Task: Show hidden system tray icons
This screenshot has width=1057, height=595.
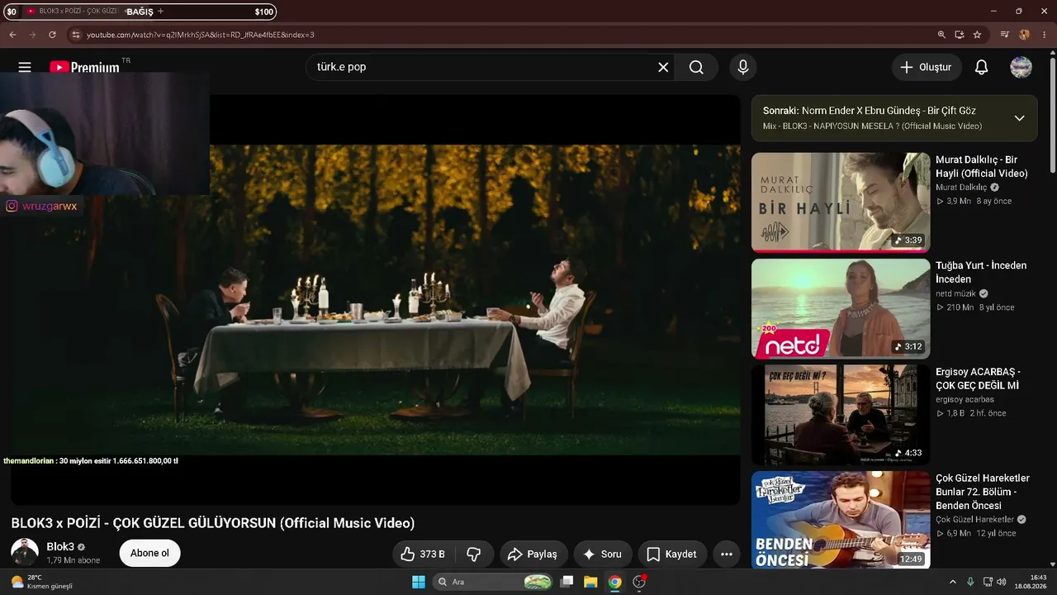Action: coord(952,582)
